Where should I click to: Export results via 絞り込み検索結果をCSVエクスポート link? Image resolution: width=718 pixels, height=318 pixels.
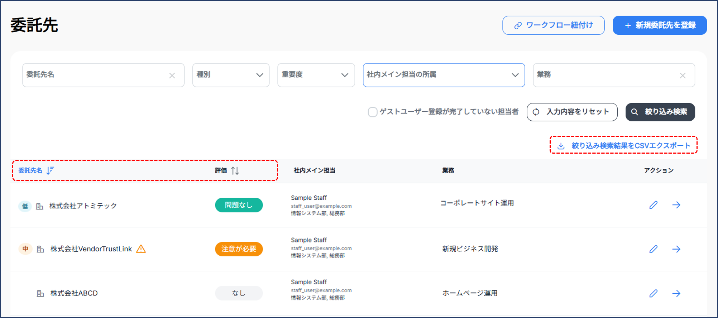pos(623,145)
